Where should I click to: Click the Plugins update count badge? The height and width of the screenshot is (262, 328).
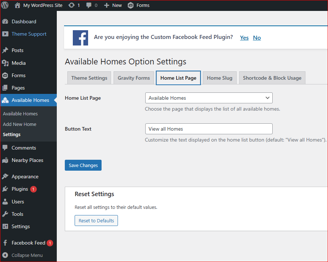click(33, 189)
